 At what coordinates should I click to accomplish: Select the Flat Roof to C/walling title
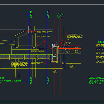(x=11, y=81)
